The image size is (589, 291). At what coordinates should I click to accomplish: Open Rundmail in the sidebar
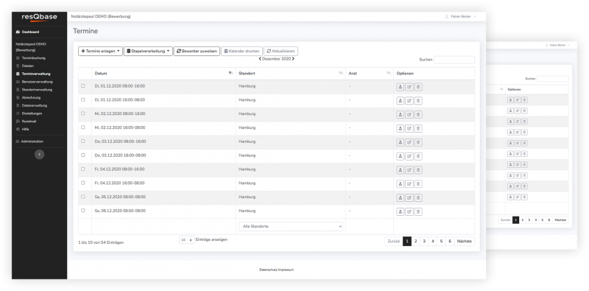[27, 121]
